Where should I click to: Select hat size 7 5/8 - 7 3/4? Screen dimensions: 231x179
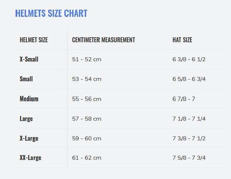[x=189, y=158]
